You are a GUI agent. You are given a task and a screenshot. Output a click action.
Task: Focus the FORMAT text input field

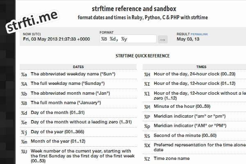pyautogui.click(x=128, y=39)
